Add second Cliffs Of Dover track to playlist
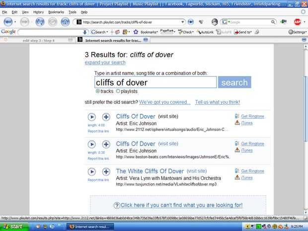Viewport: 308px width, 231px height. [106, 145]
